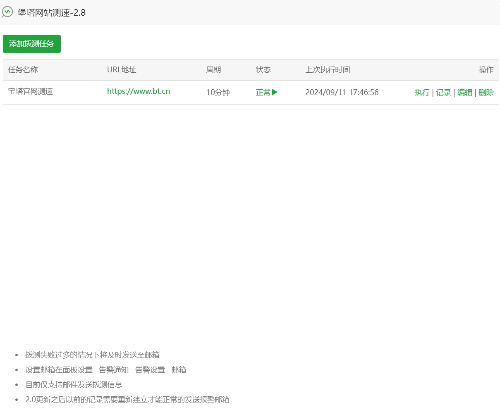The image size is (500, 417).
Task: Open 记录 to view detection records
Action: tap(443, 92)
